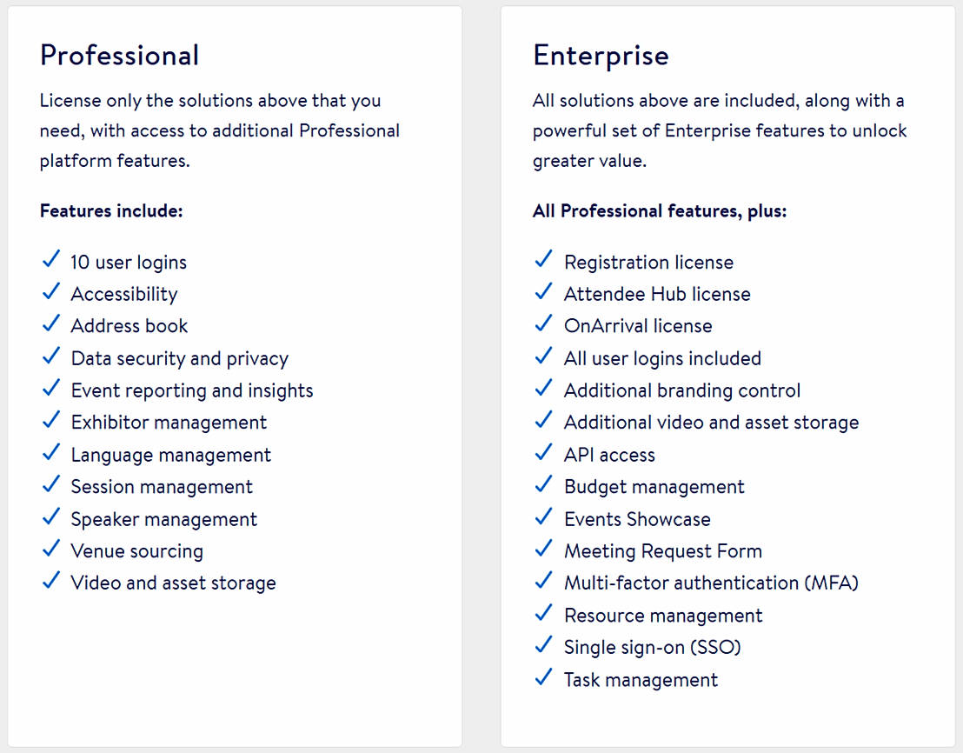The height and width of the screenshot is (753, 963).
Task: Click the Multi-factor authentication (MFA) feature text
Action: (x=711, y=583)
